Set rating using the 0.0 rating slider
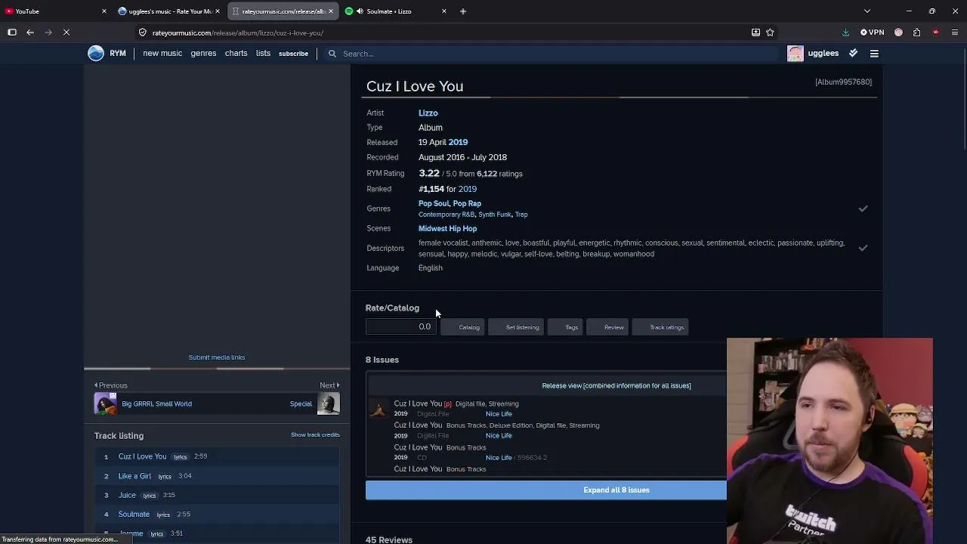This screenshot has width=967, height=544. 400,327
